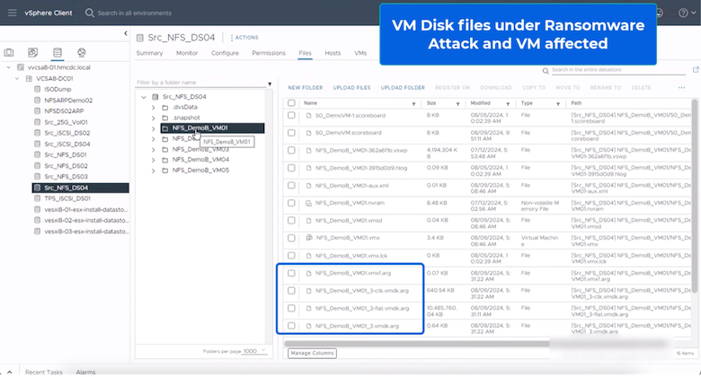Open the folder name filter dropdown arrow

pos(270,84)
